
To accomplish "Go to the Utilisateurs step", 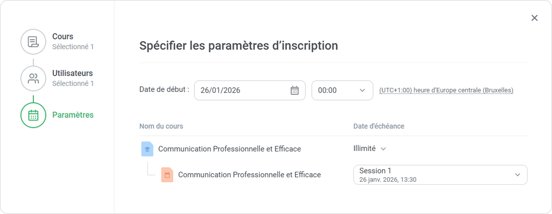I will [72, 73].
